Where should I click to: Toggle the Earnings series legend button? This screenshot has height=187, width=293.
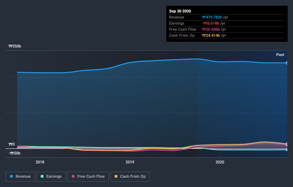point(51,177)
